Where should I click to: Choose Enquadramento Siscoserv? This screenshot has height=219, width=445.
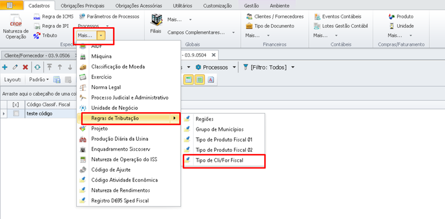[121, 149]
